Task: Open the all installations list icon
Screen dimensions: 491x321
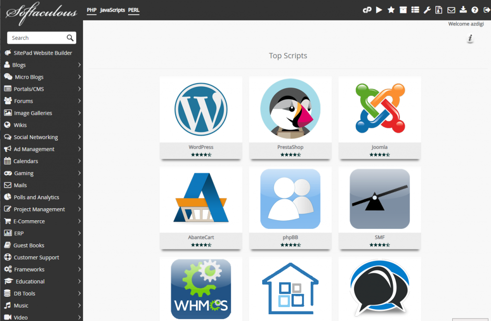Action: [x=415, y=10]
